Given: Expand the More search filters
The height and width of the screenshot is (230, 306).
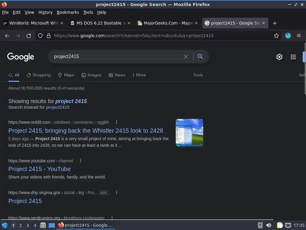Looking at the screenshot, I should tap(139, 75).
